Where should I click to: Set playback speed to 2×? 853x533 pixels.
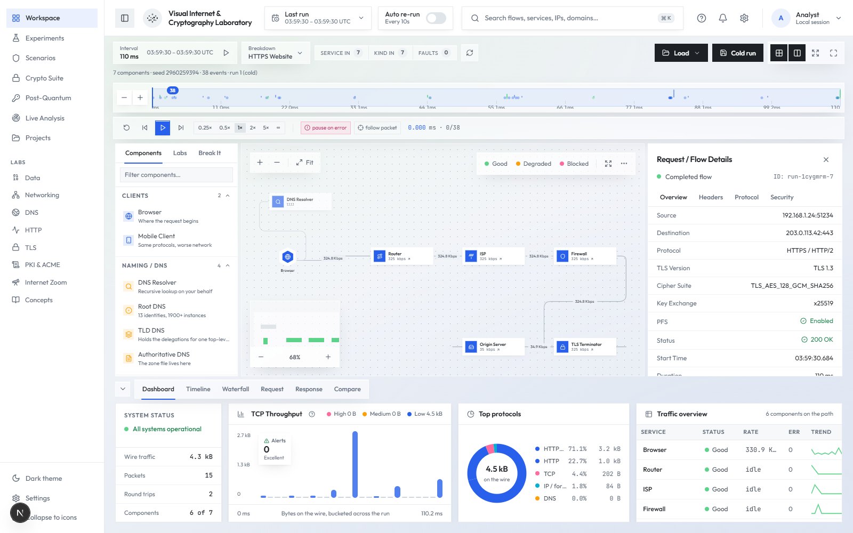(253, 128)
